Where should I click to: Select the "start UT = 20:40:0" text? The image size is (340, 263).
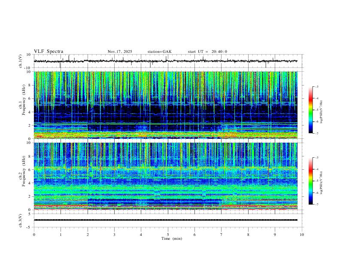[207, 52]
